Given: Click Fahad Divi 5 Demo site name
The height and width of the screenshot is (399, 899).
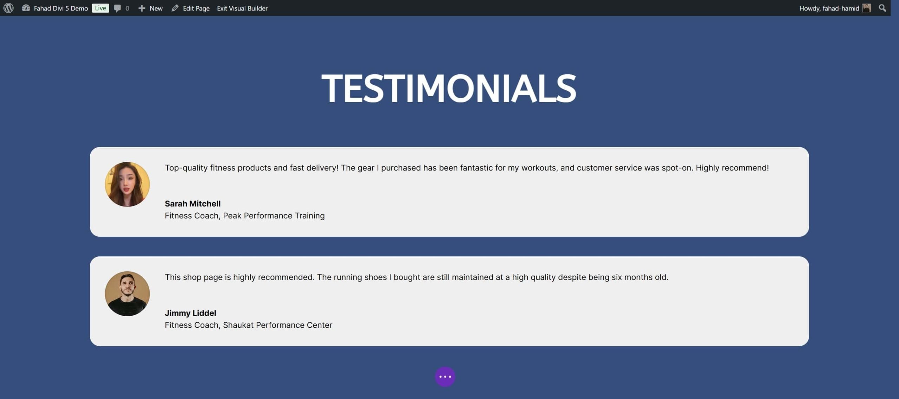Looking at the screenshot, I should 61,8.
